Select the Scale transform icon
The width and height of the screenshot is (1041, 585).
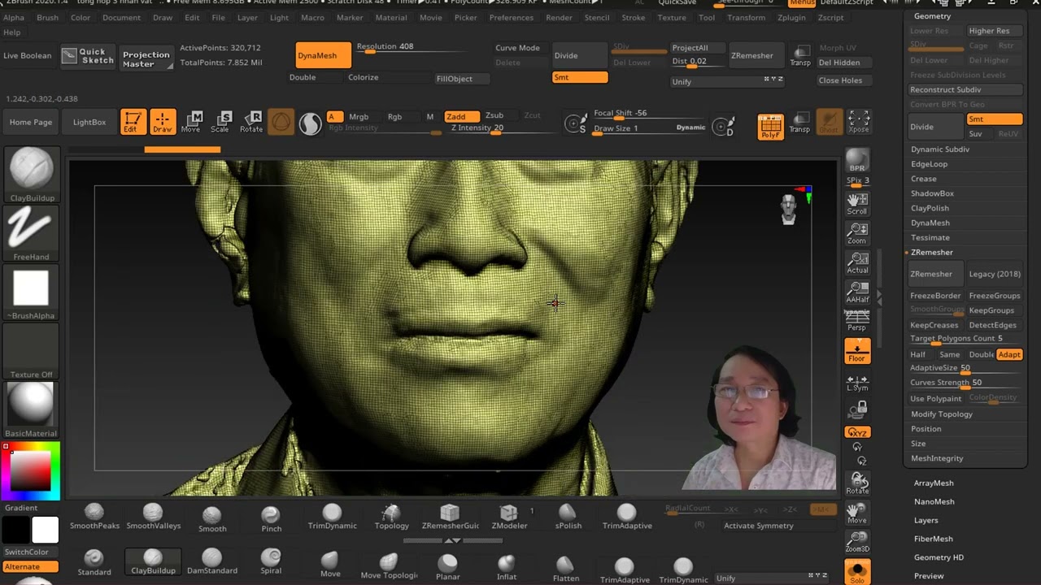[x=221, y=122]
